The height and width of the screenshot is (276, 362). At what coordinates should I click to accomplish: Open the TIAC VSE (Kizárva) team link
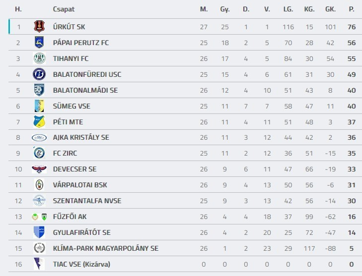coord(81,264)
